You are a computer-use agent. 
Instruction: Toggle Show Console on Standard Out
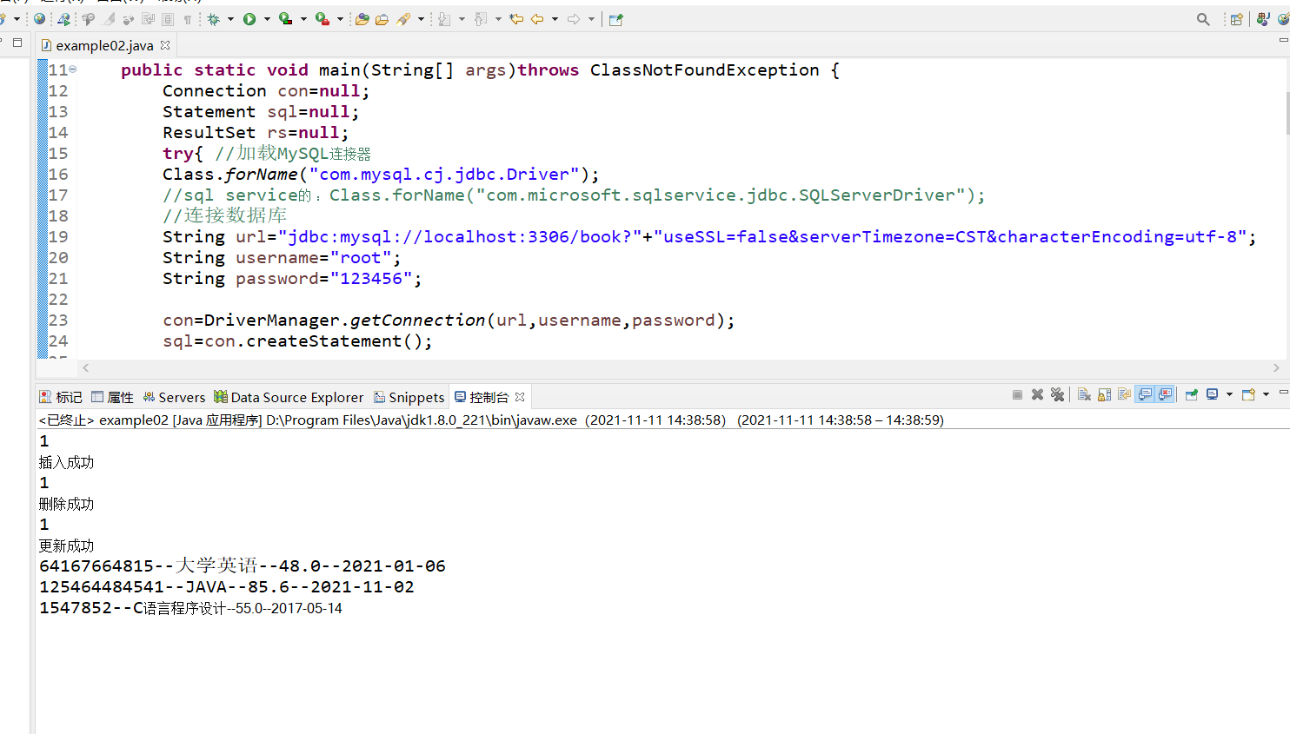[x=1145, y=395]
